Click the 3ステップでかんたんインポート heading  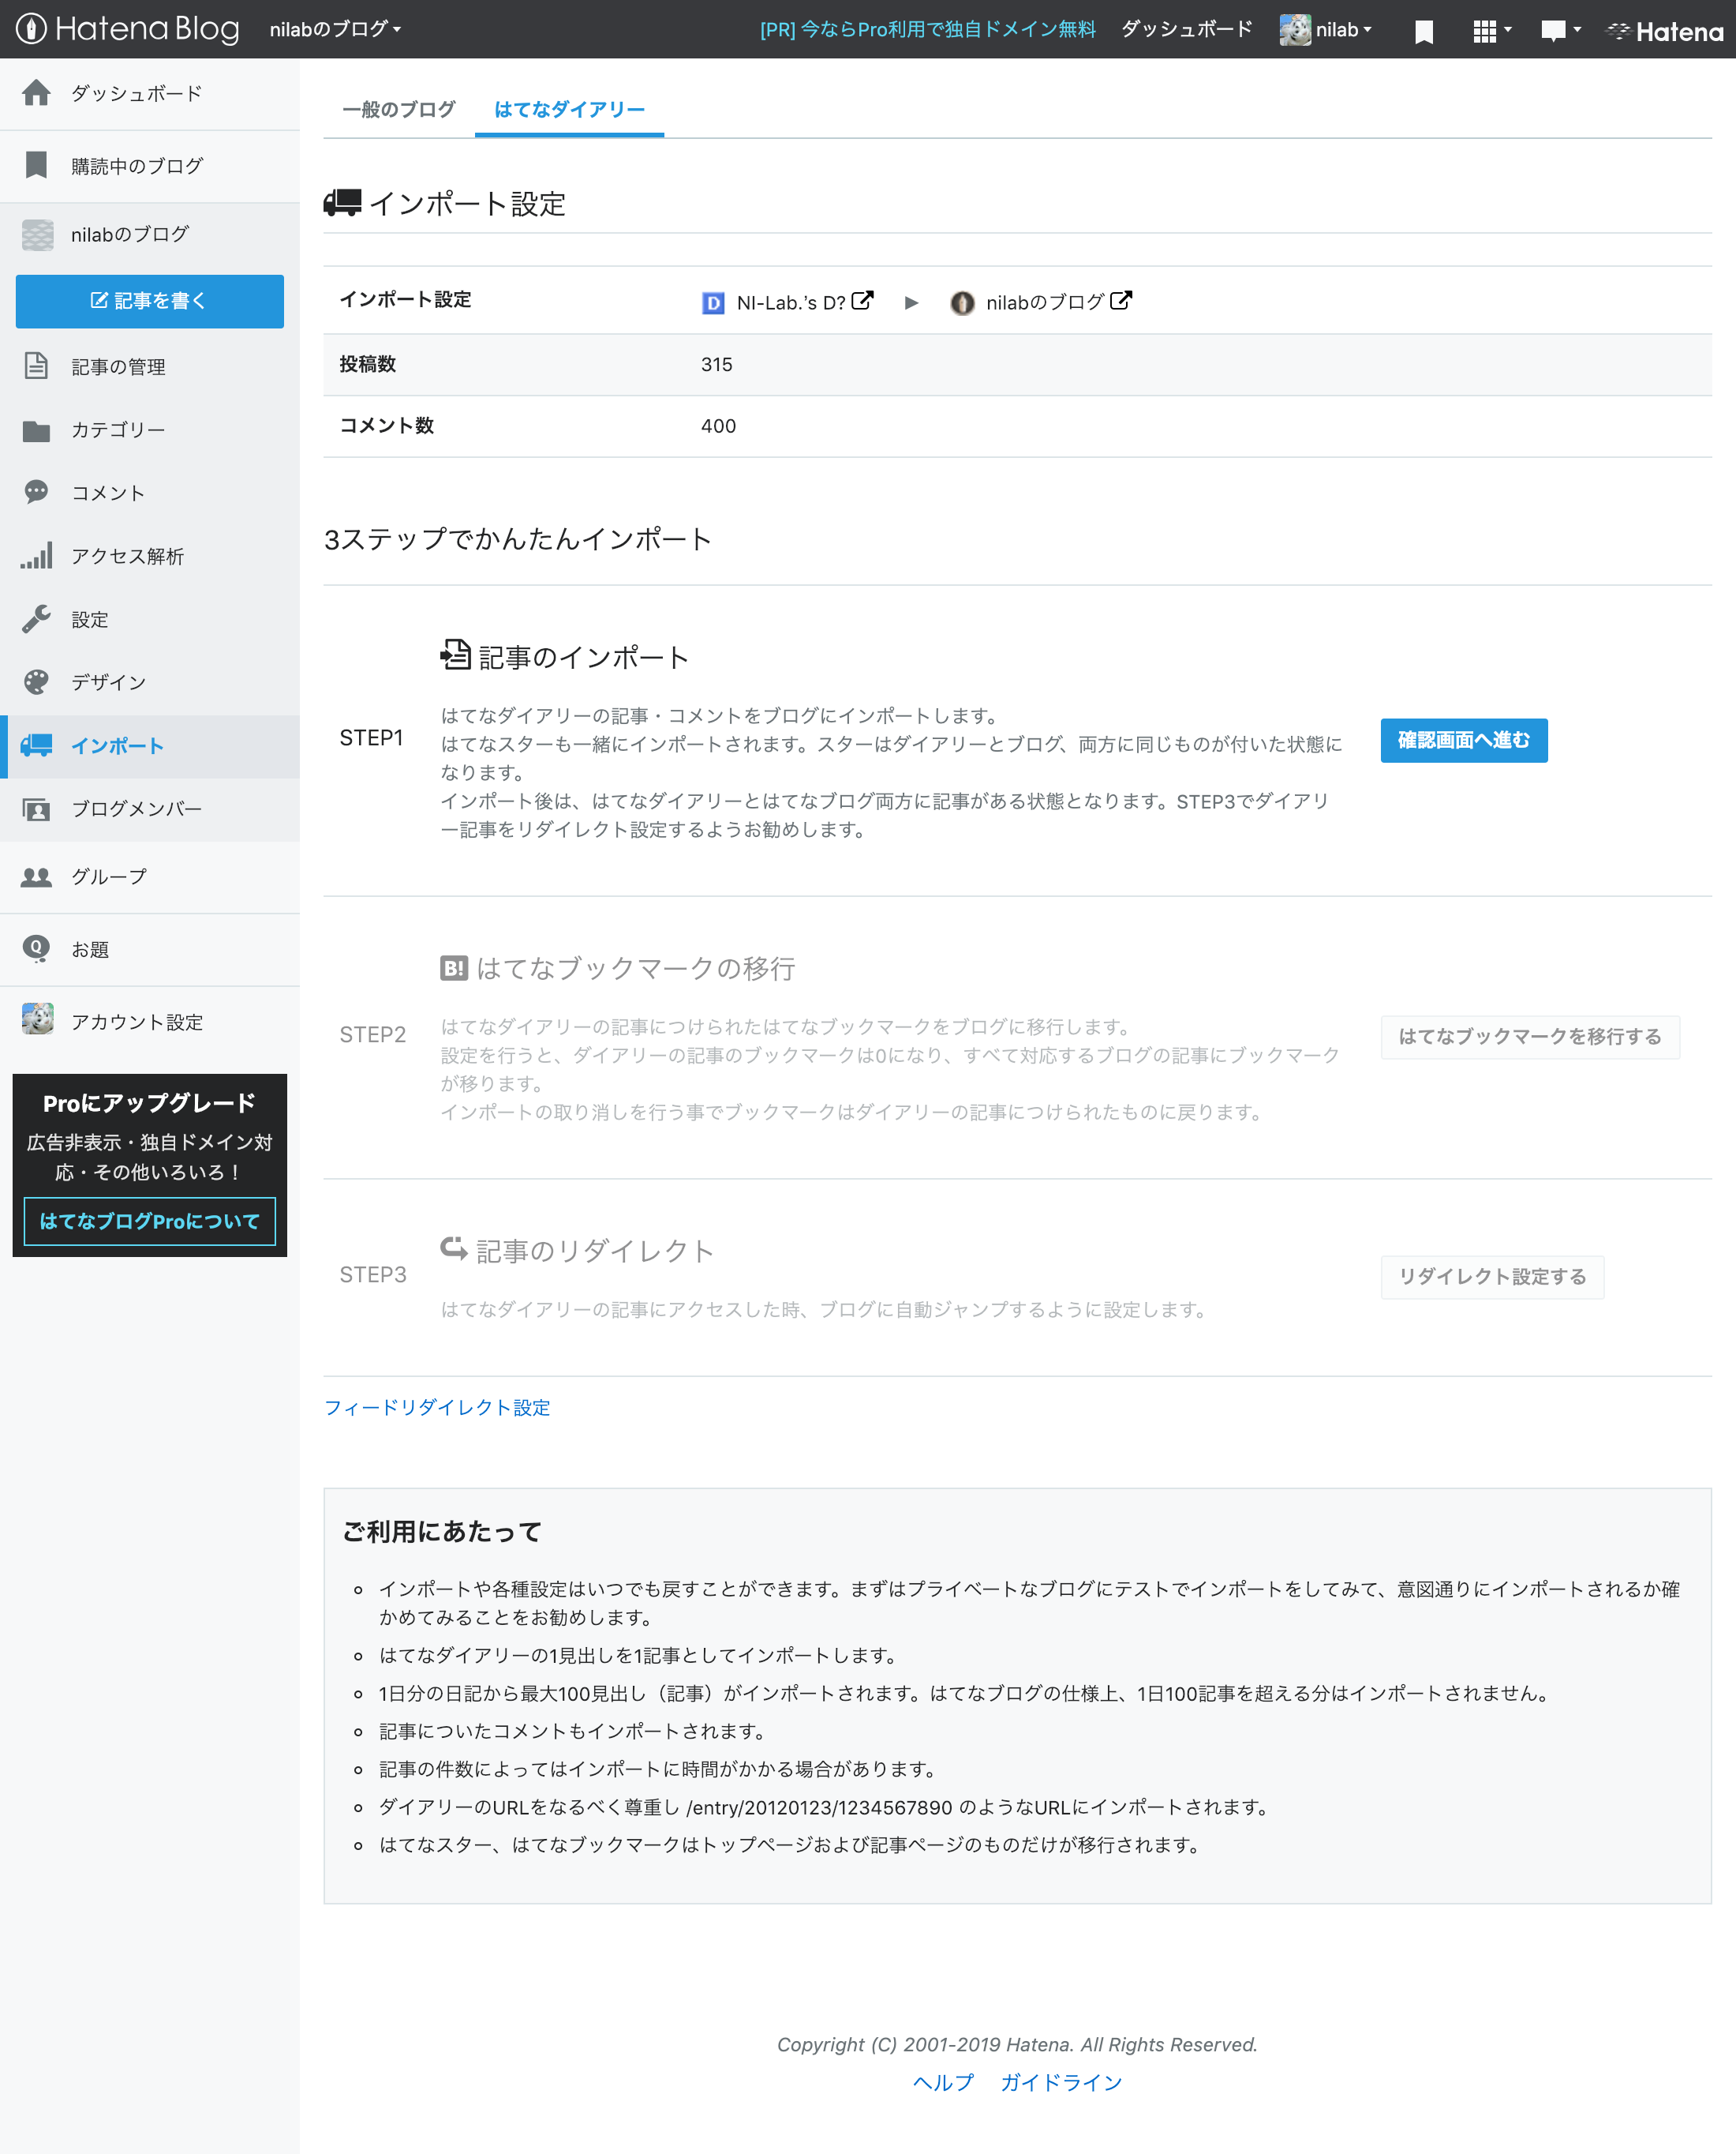(x=517, y=539)
